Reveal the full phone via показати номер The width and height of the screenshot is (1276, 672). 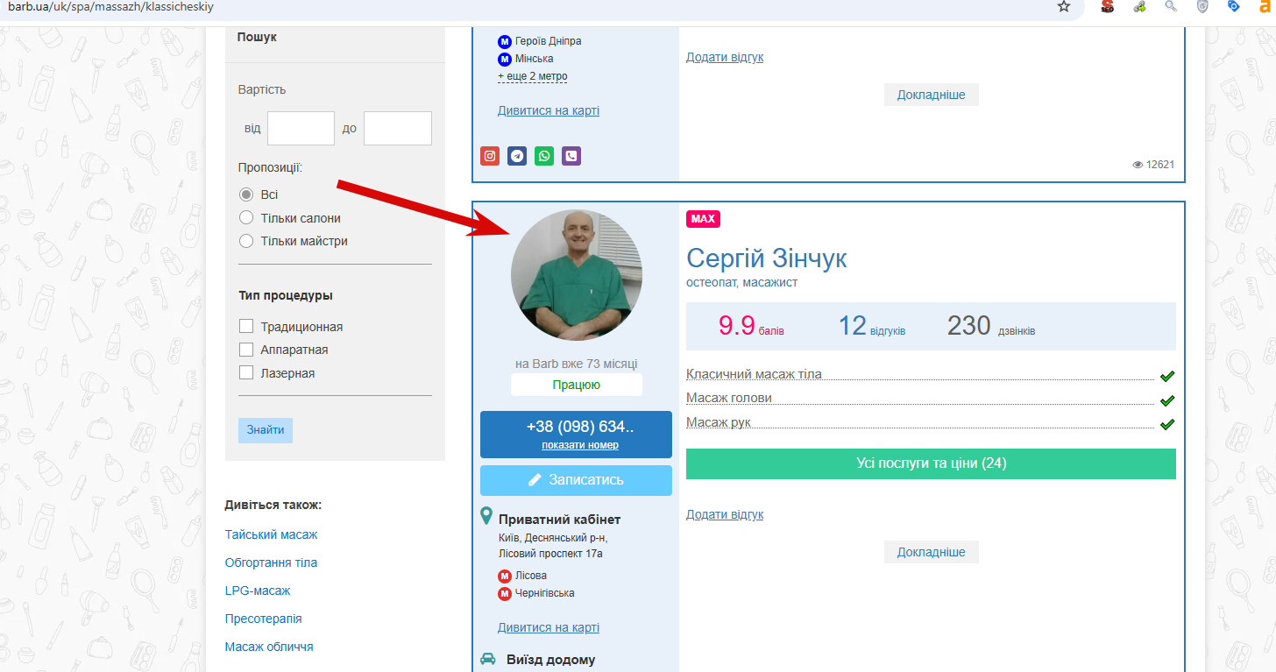(x=580, y=445)
